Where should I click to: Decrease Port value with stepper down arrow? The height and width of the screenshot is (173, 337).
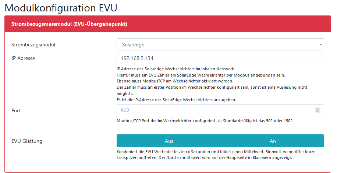click(x=317, y=112)
